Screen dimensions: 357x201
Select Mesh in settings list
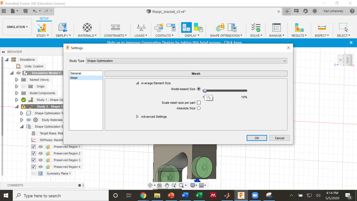(86, 78)
